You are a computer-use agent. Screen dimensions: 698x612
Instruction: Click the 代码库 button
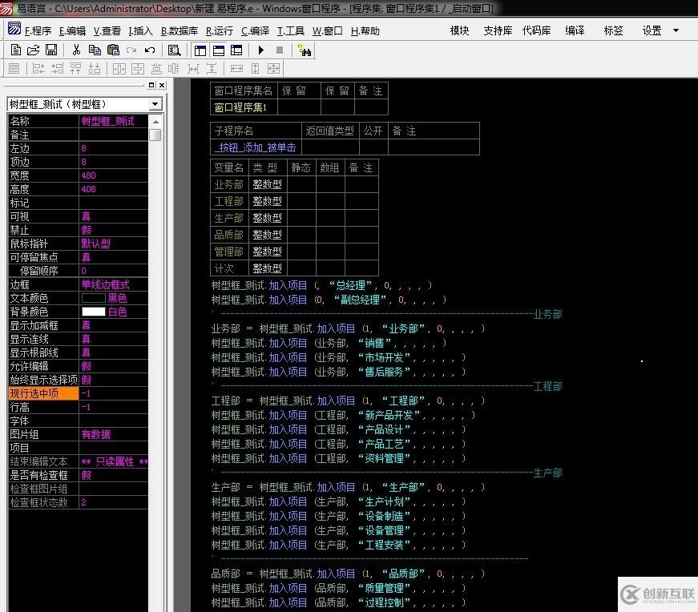pos(536,30)
